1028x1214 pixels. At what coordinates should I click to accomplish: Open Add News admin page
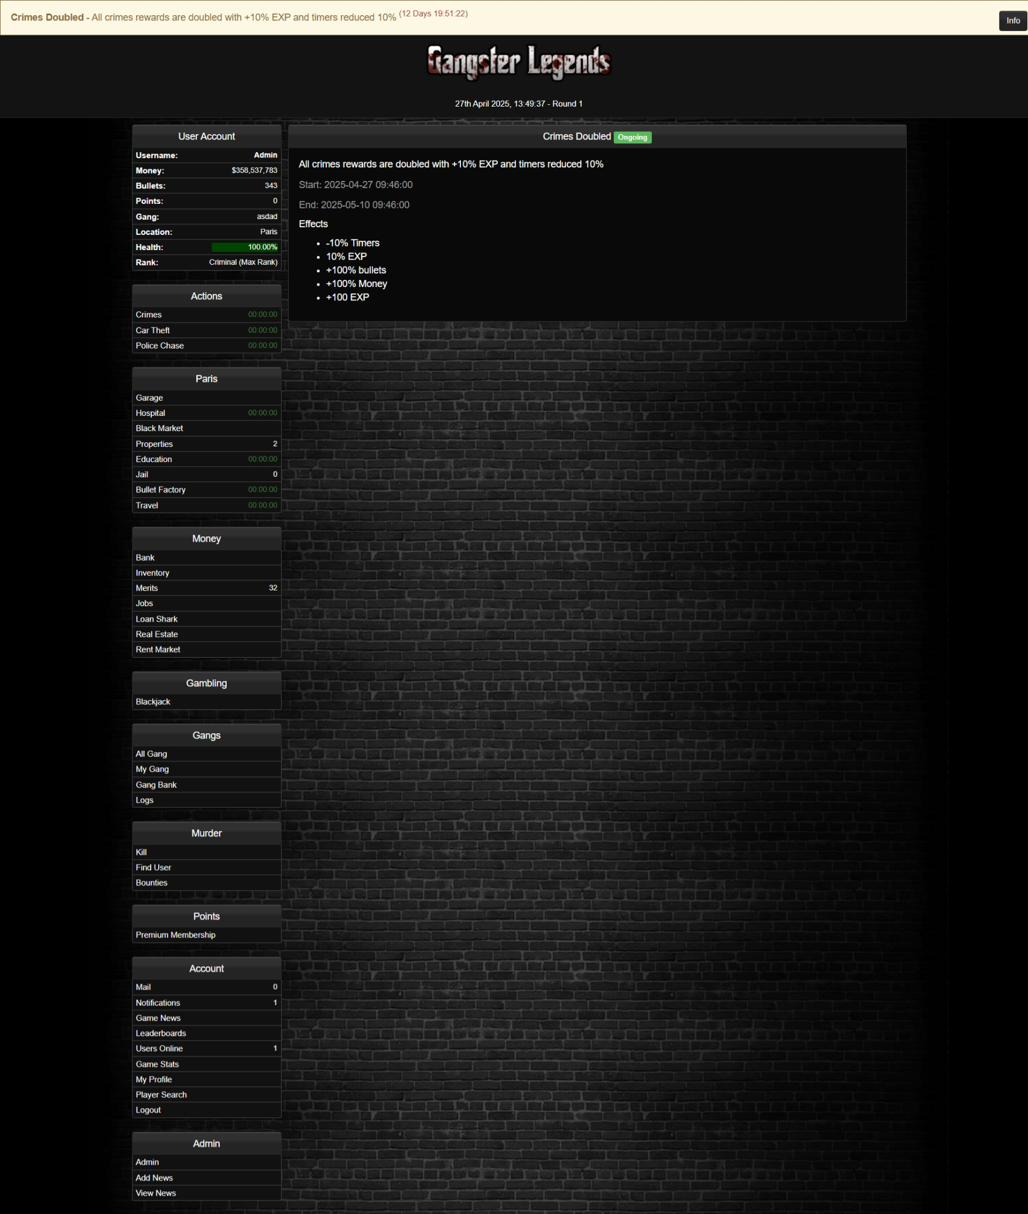(154, 1178)
